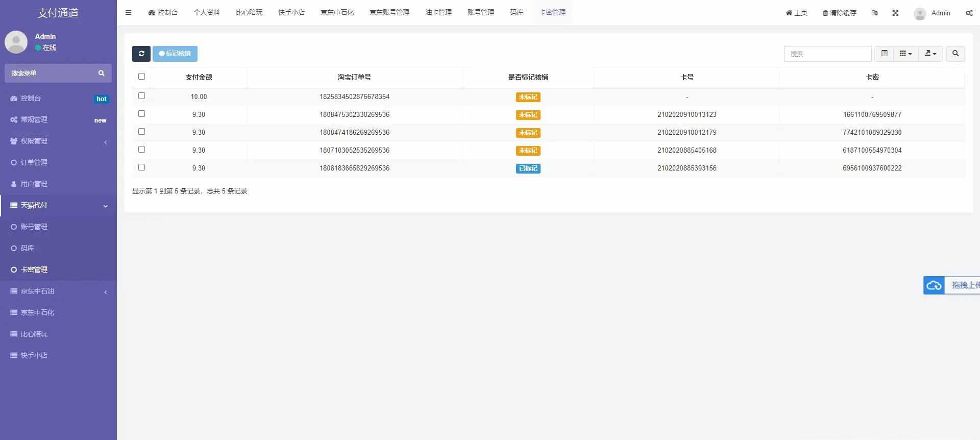The width and height of the screenshot is (980, 440).
Task: Click the cloud upload icon
Action: (x=934, y=285)
